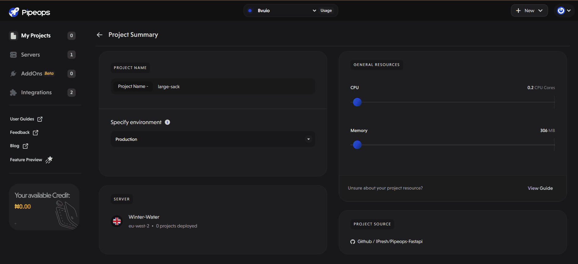Image resolution: width=578 pixels, height=264 pixels.
Task: Click the 0.2 CPU Cores value
Action: pos(541,88)
